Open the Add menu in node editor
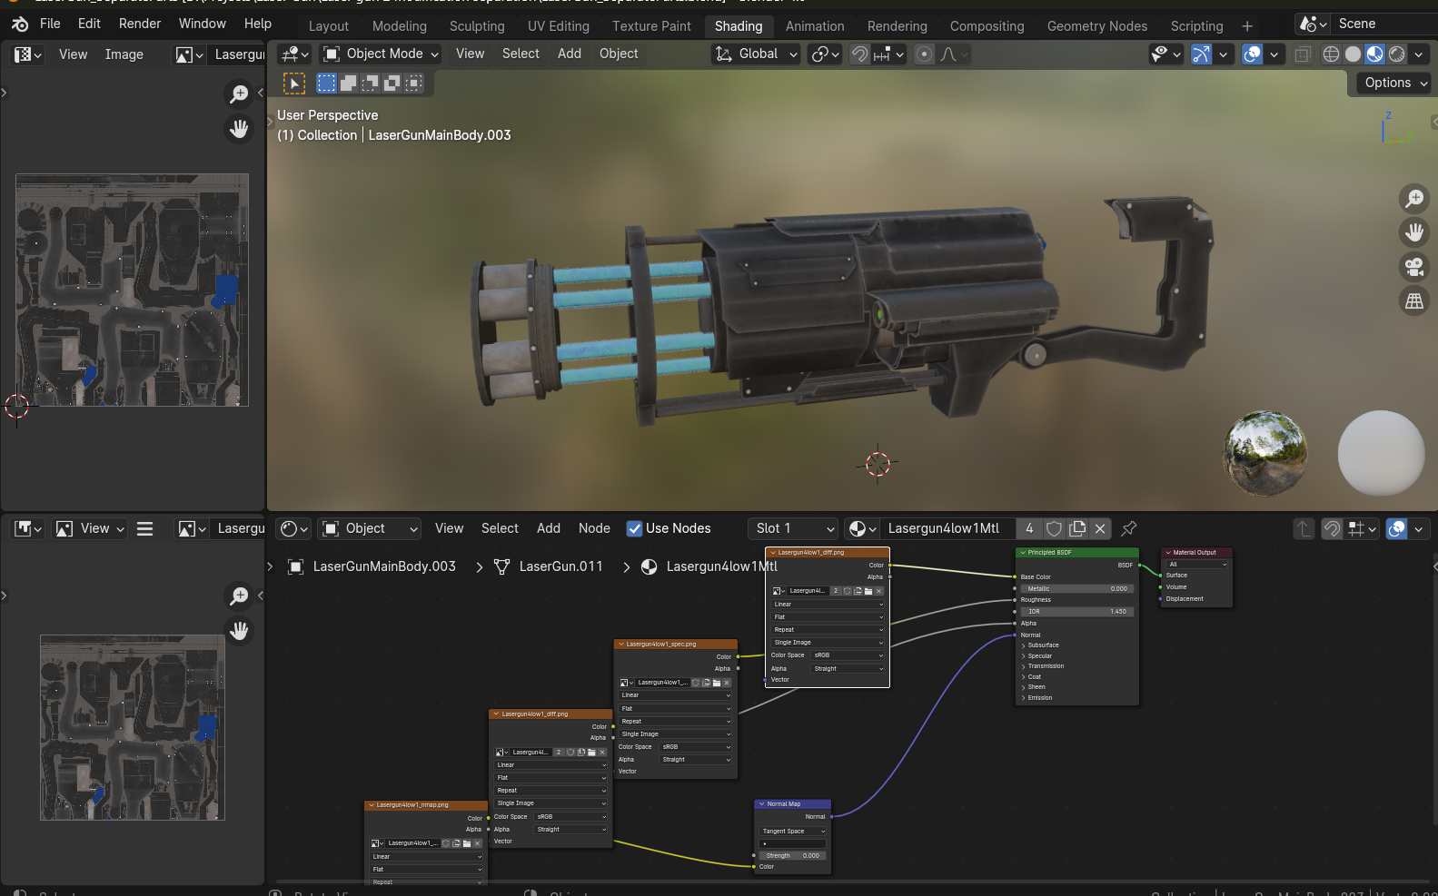1438x896 pixels. 548,528
